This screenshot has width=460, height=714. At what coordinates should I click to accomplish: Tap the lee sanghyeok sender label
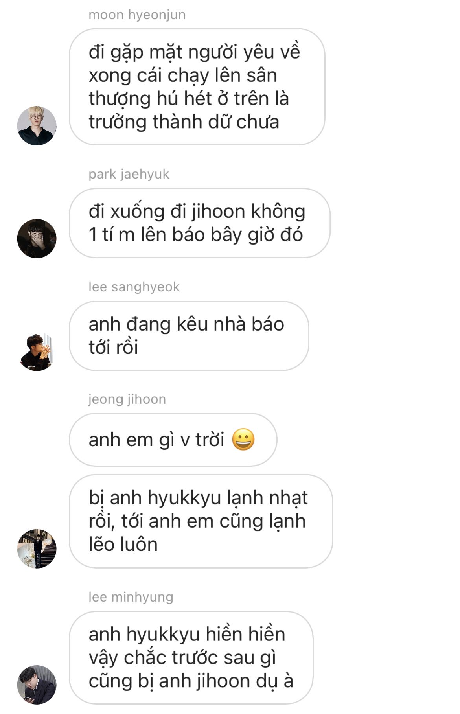click(x=134, y=287)
